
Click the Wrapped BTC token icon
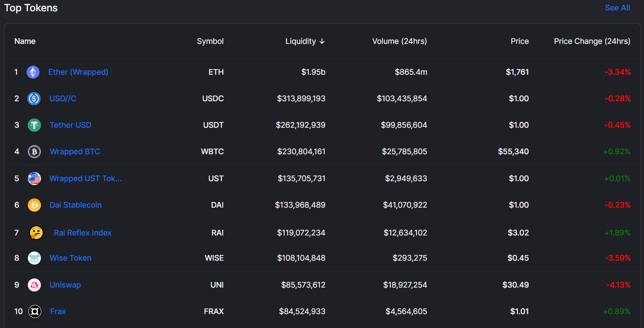click(34, 152)
